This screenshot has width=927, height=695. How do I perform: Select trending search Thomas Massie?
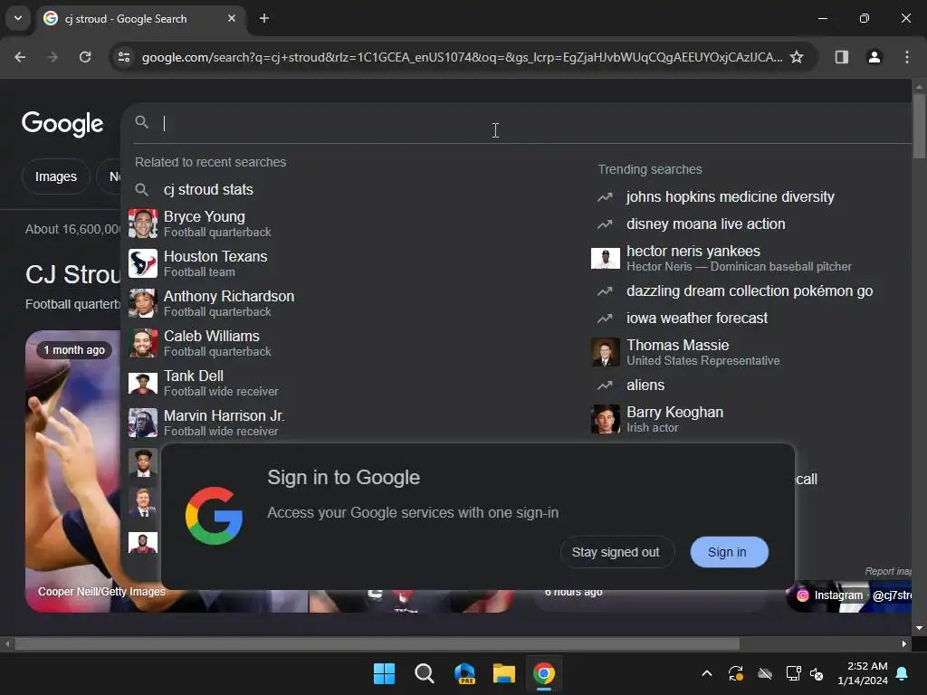tap(702, 352)
